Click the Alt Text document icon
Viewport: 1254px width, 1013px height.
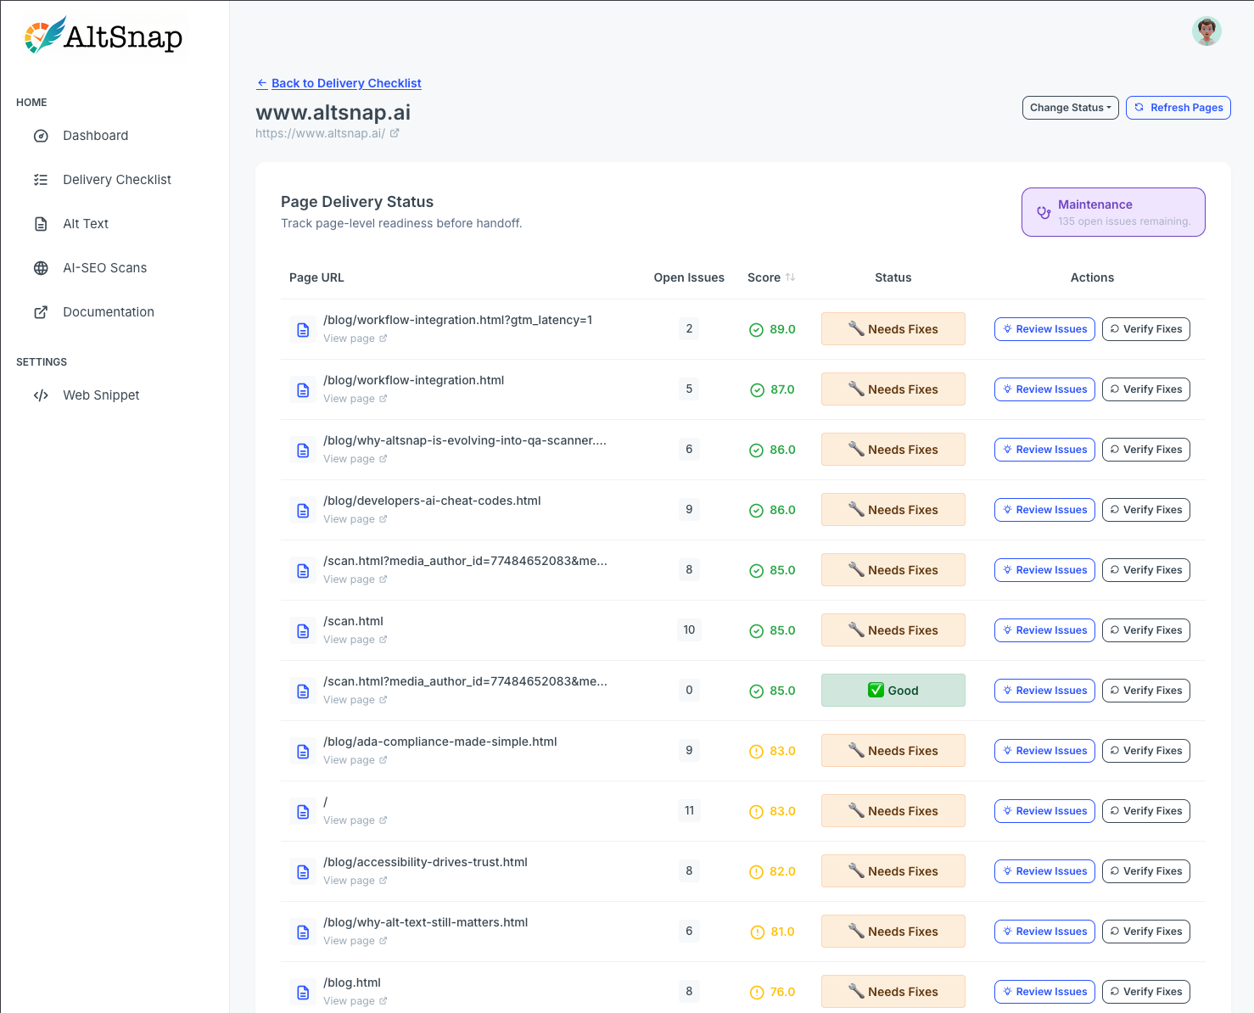coord(41,223)
